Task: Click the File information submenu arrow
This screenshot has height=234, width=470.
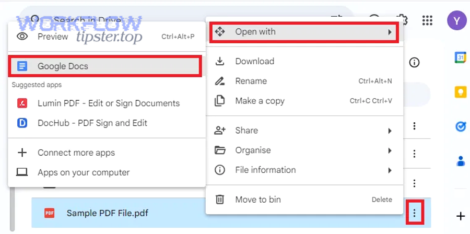Action: coord(390,170)
